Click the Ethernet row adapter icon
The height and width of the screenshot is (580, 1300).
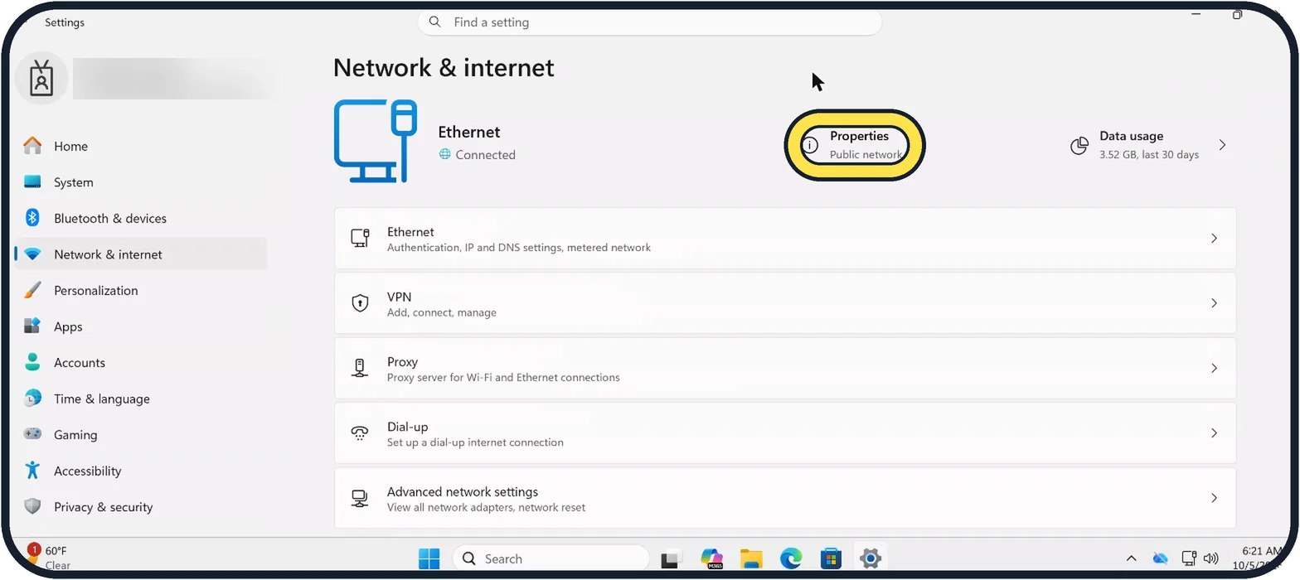click(360, 239)
